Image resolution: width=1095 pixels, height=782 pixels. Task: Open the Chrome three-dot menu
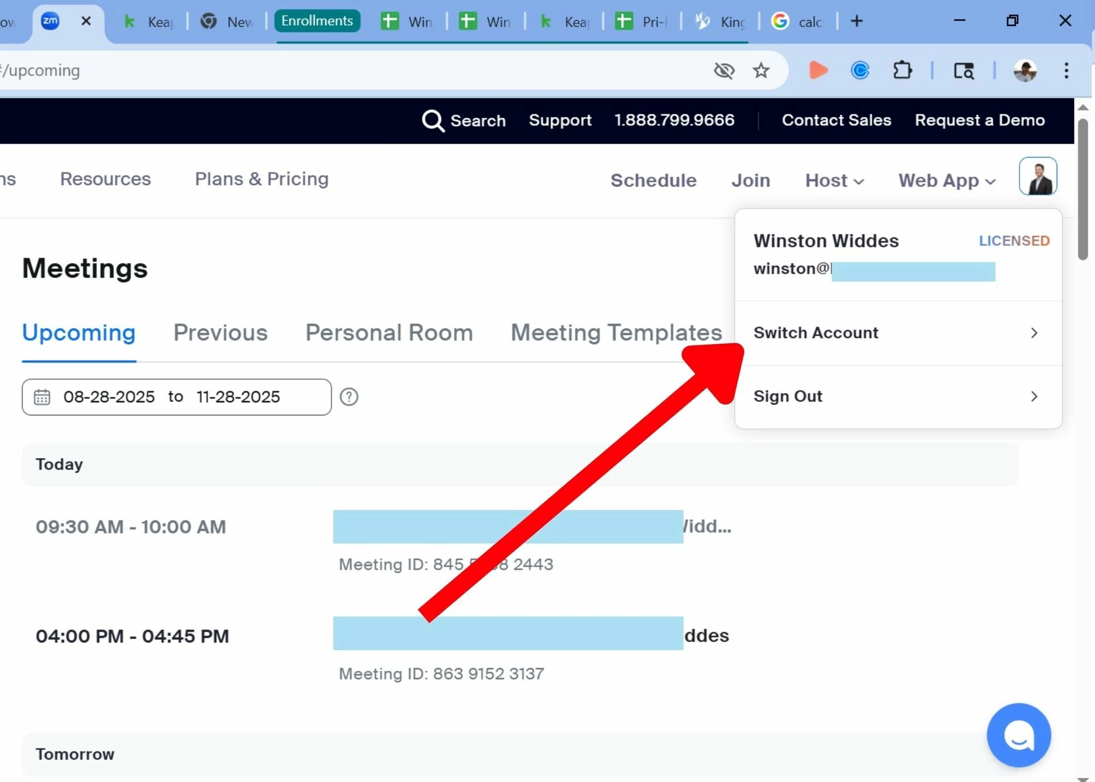1066,70
